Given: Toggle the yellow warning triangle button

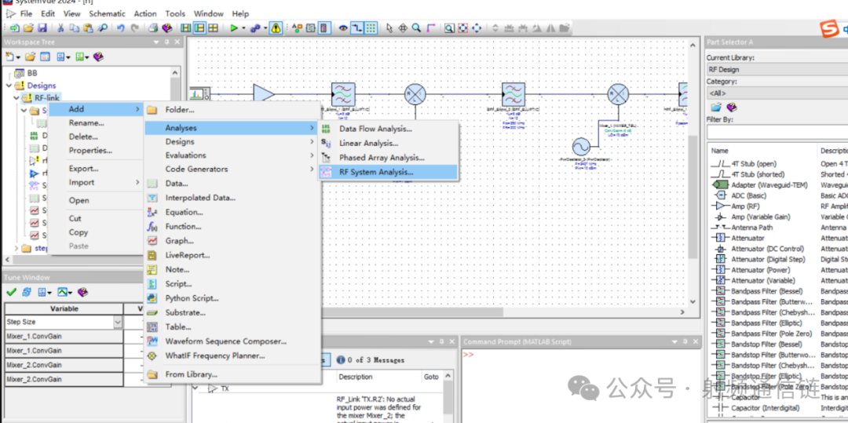Looking at the screenshot, I should (276, 28).
